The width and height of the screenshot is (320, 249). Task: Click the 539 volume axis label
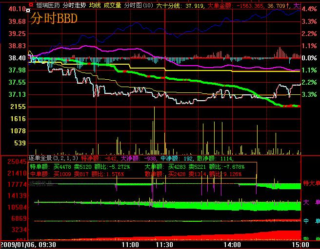pos(20,143)
